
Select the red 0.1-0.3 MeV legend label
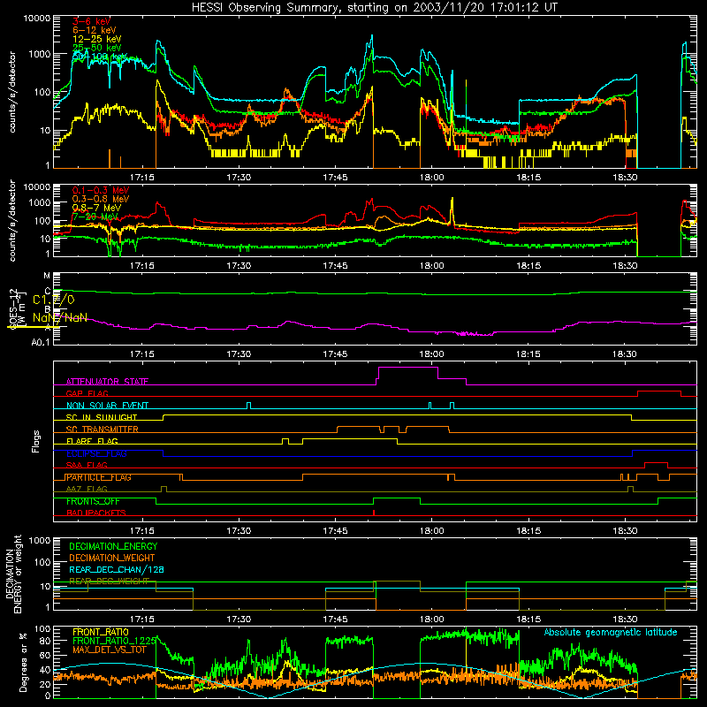(101, 190)
